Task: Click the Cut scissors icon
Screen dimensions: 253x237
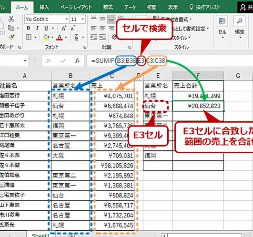Action: tap(11, 19)
